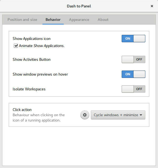Viewport: 158px width, 168px height.
Task: Expand the Cycle windows + minimize dropdown
Action: click(x=118, y=115)
